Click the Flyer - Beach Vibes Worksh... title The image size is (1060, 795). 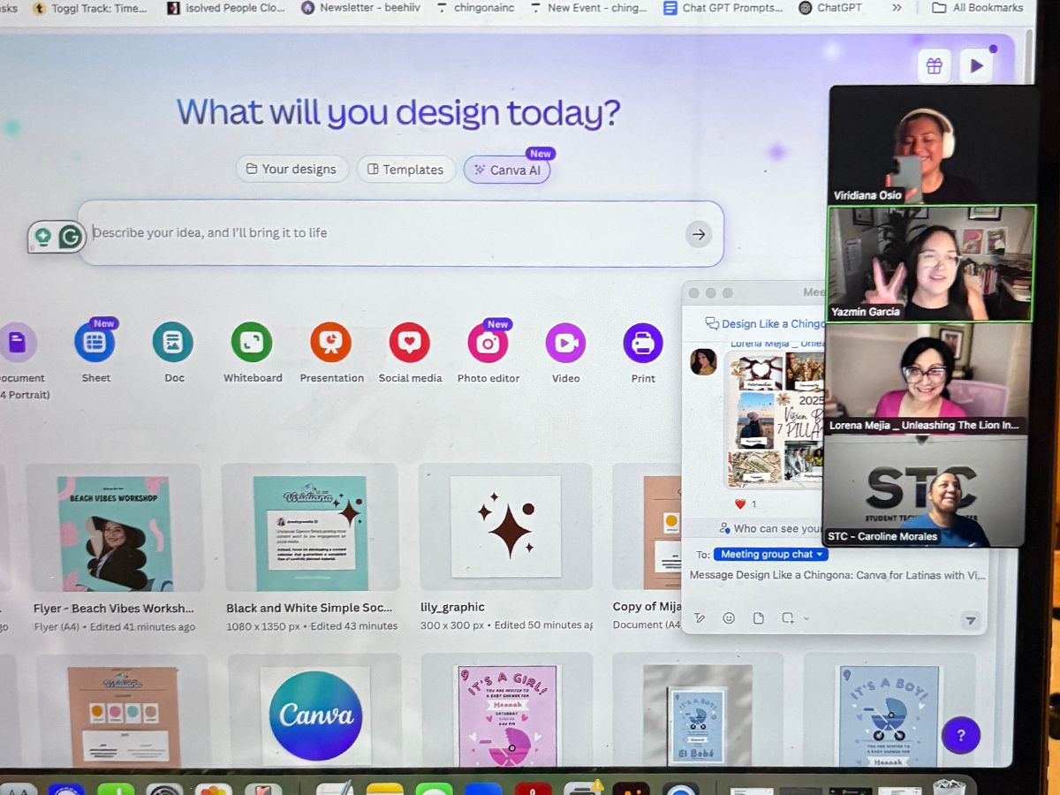pyautogui.click(x=113, y=608)
